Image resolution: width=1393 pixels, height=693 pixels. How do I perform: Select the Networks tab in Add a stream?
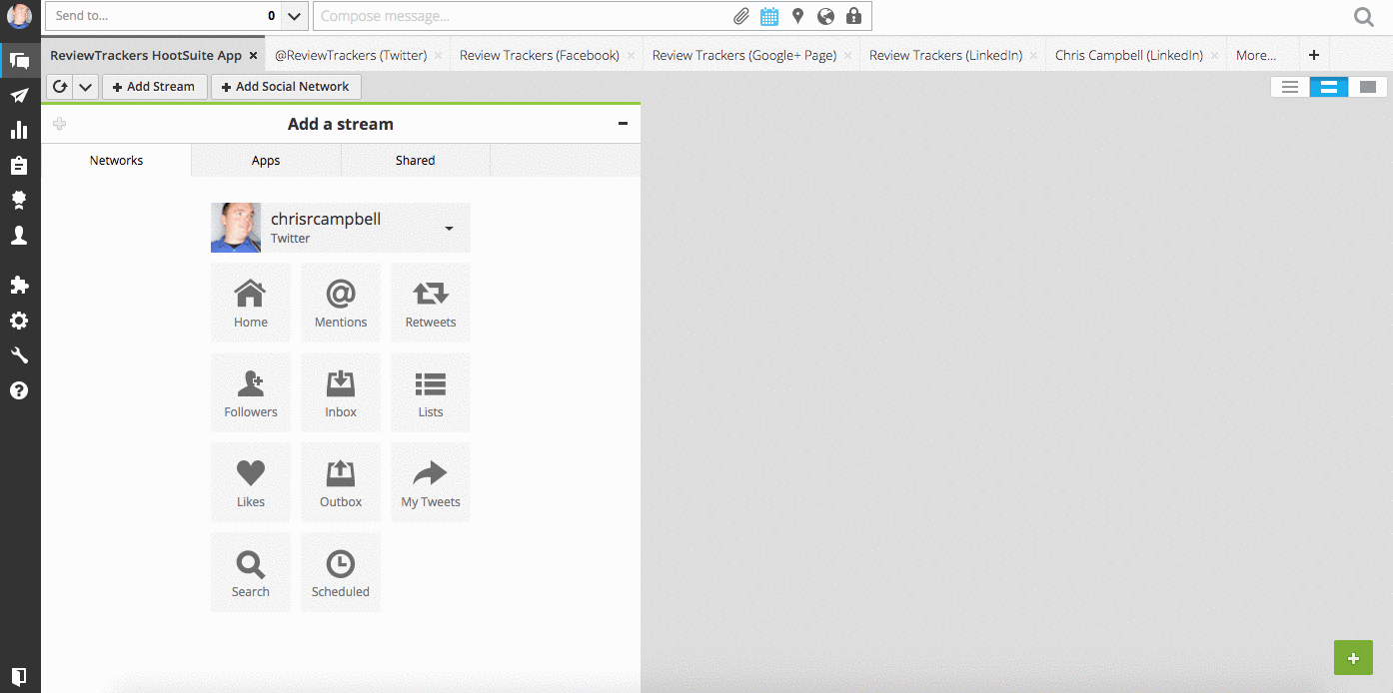pos(117,161)
